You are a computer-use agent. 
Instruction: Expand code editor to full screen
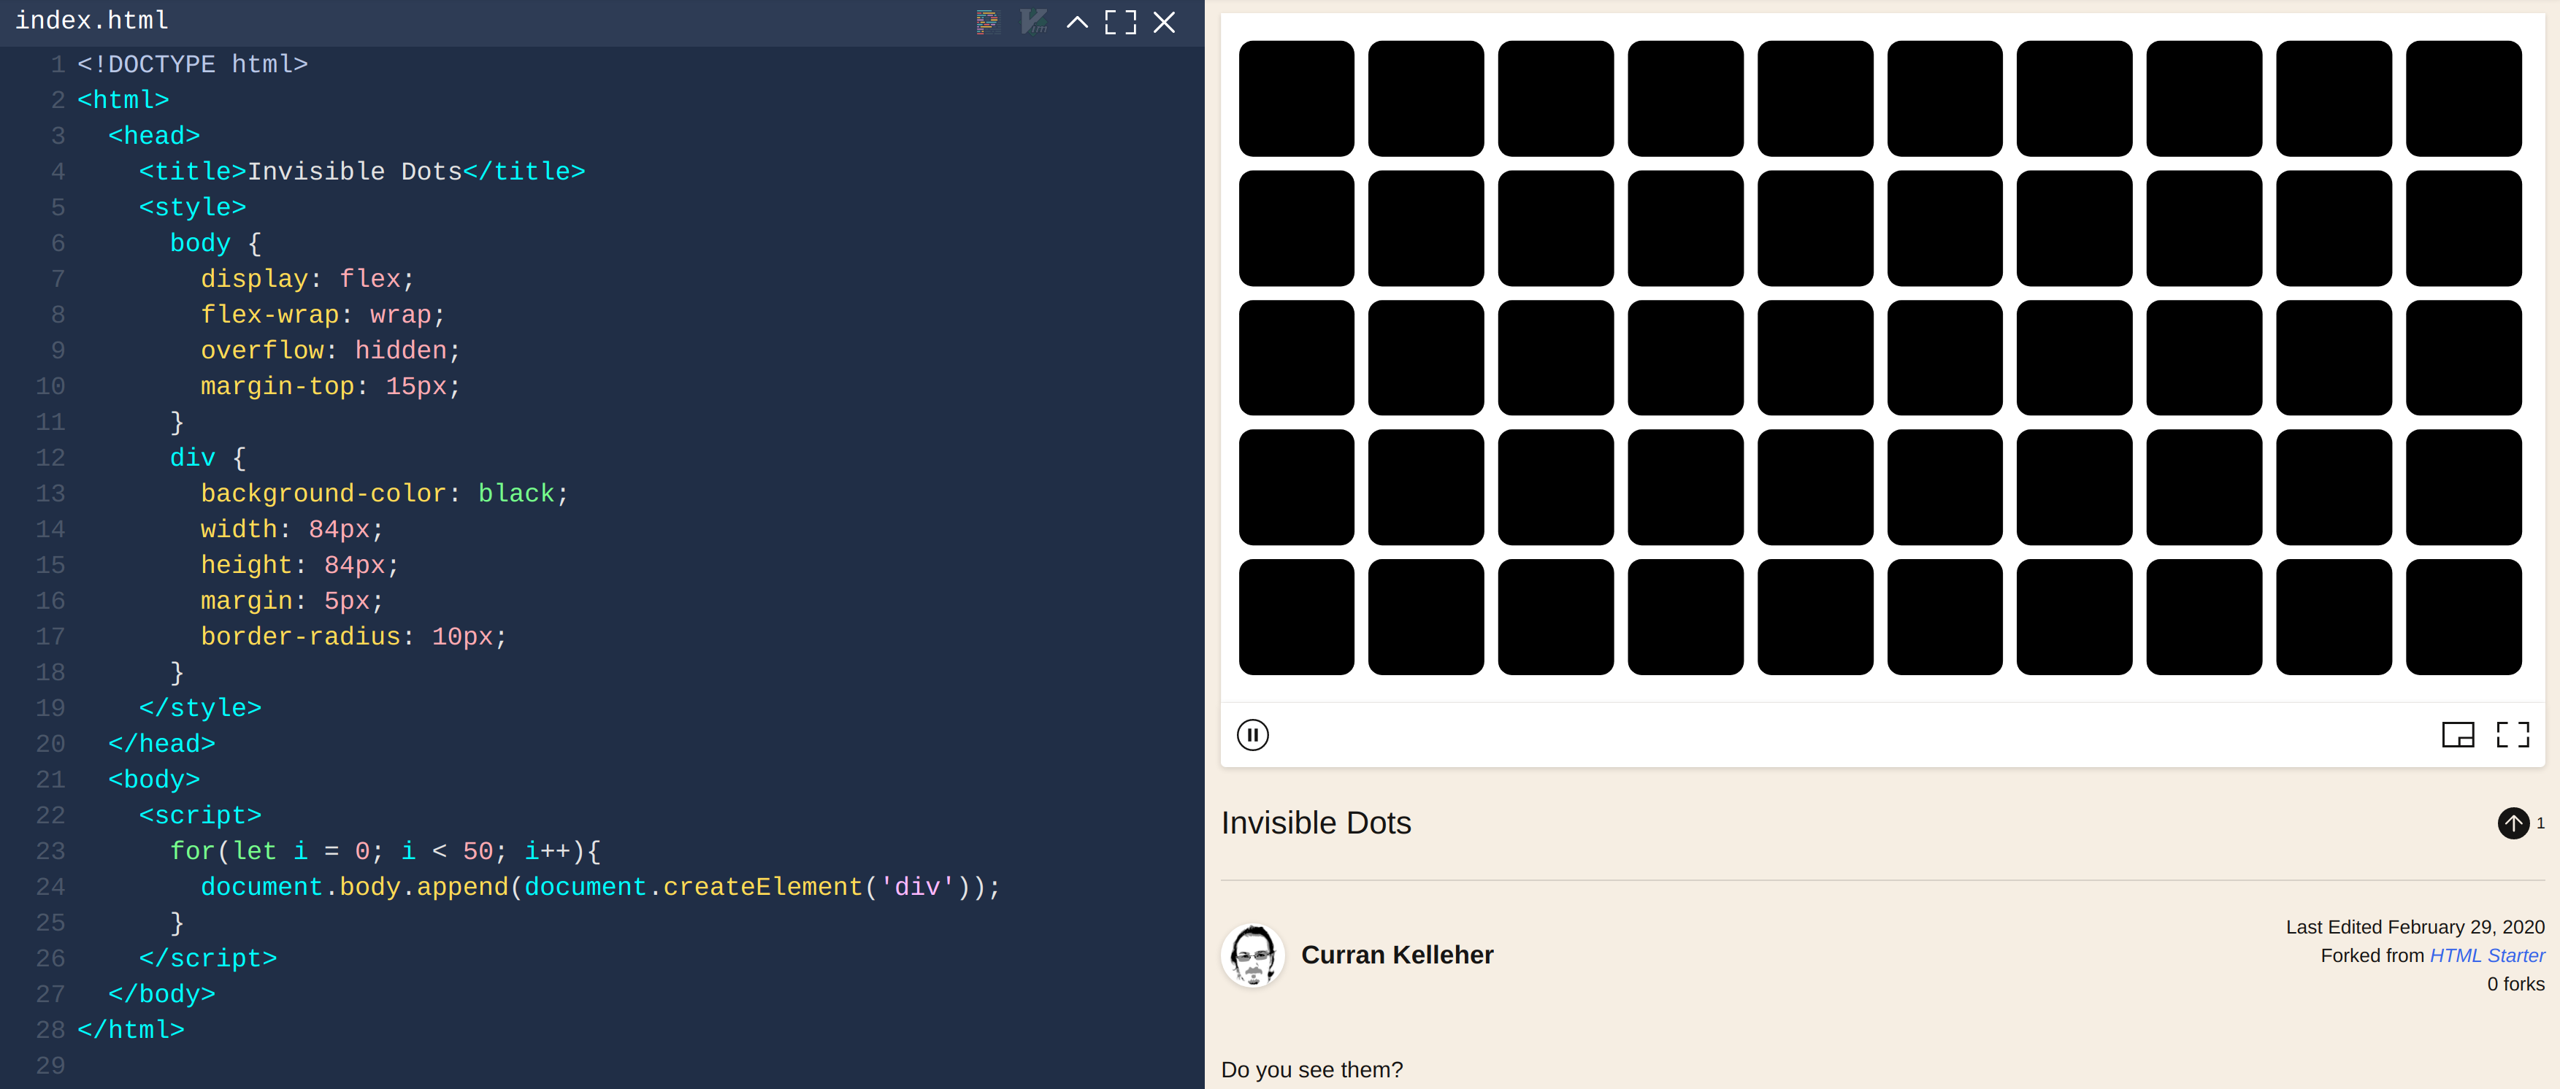point(1121,22)
